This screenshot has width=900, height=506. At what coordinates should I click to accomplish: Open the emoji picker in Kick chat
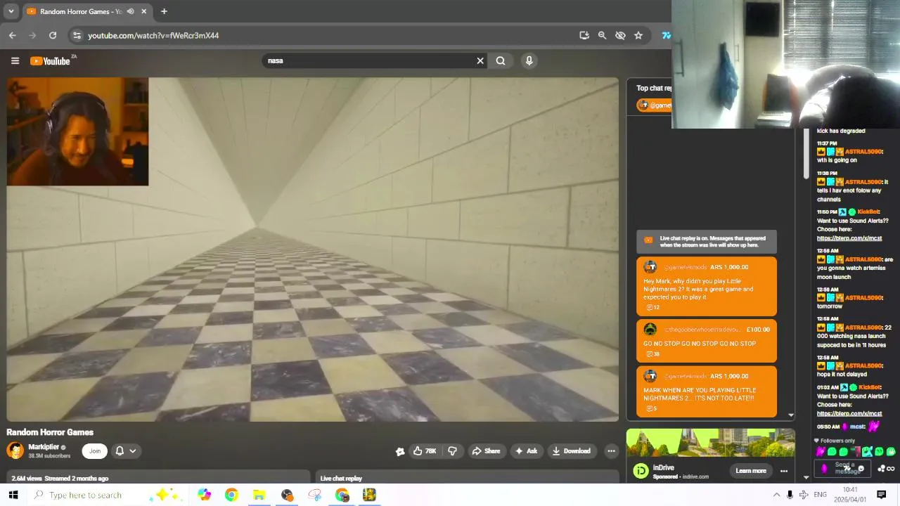tap(861, 469)
